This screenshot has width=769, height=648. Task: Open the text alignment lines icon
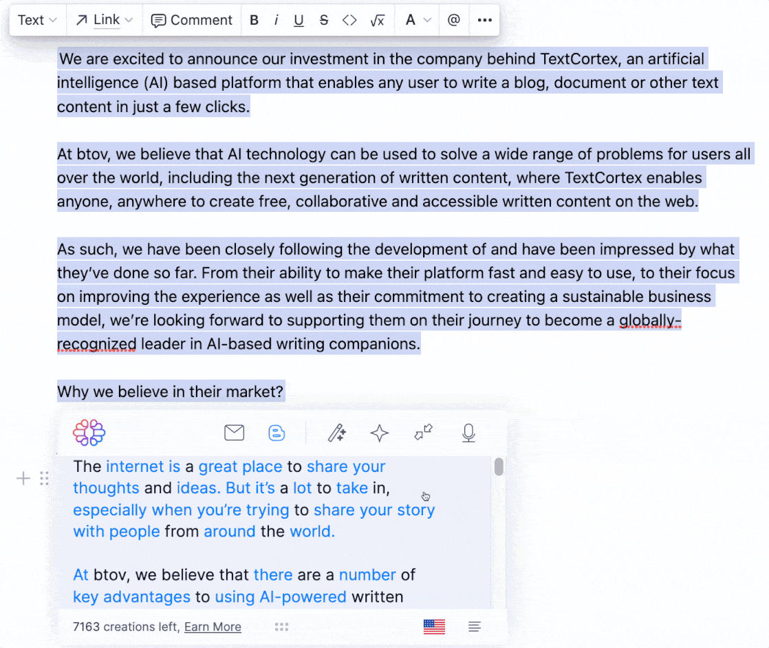(x=474, y=627)
